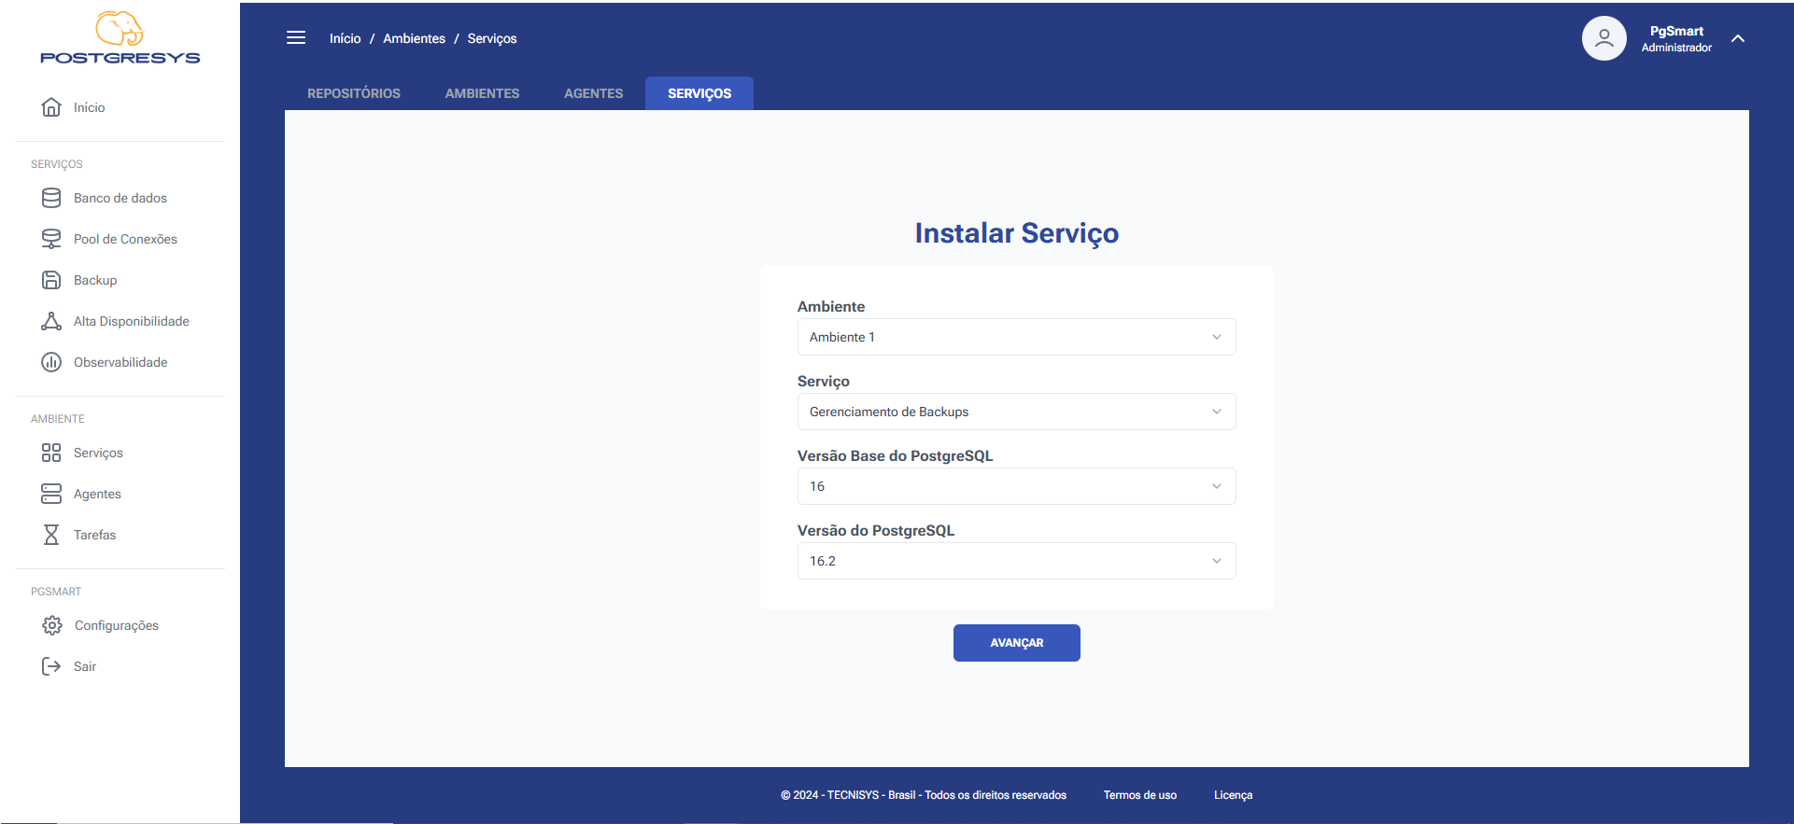Image resolution: width=1794 pixels, height=824 pixels.
Task: Open the Versão do PostgreSQL dropdown
Action: click(1016, 561)
